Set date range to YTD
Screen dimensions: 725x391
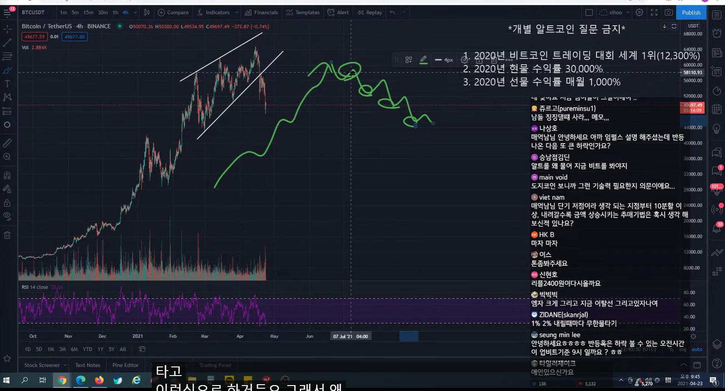click(87, 349)
